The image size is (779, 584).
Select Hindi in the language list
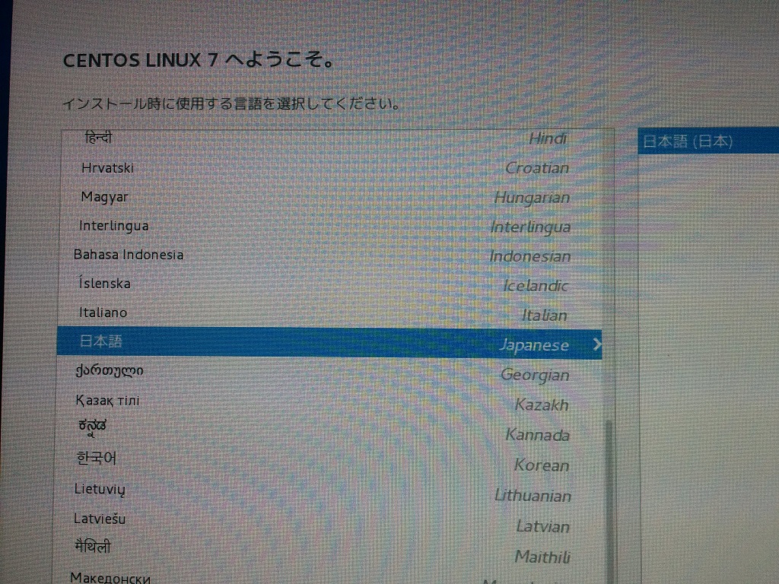(x=330, y=139)
